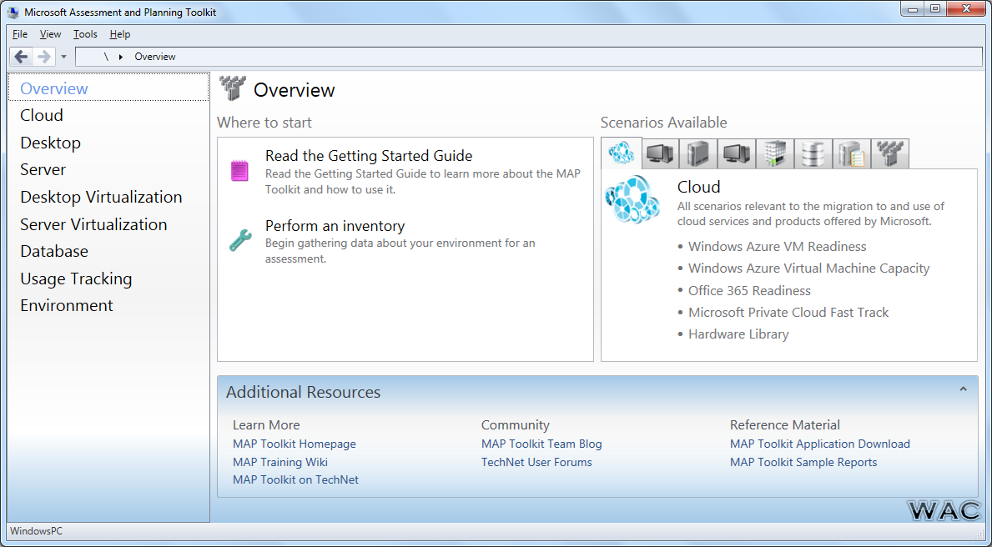Select the Cloud scenario icon tab

(622, 153)
